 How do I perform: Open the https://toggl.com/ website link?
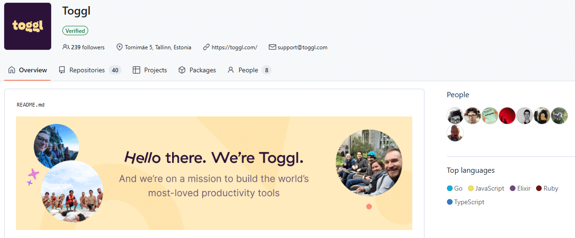tap(234, 47)
